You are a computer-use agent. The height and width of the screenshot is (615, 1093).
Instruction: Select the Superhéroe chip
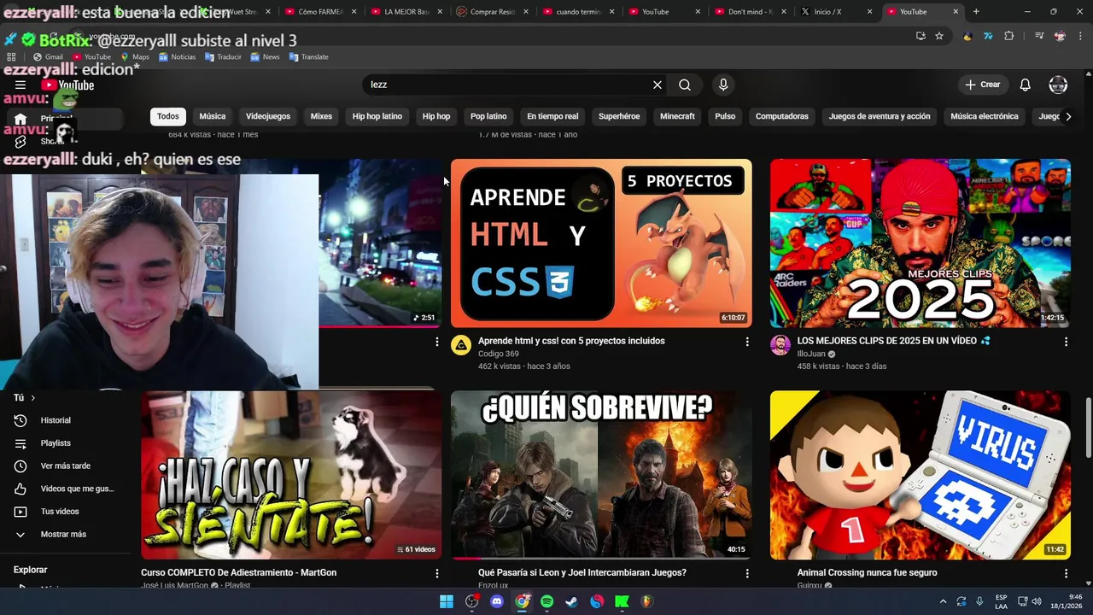tap(619, 116)
